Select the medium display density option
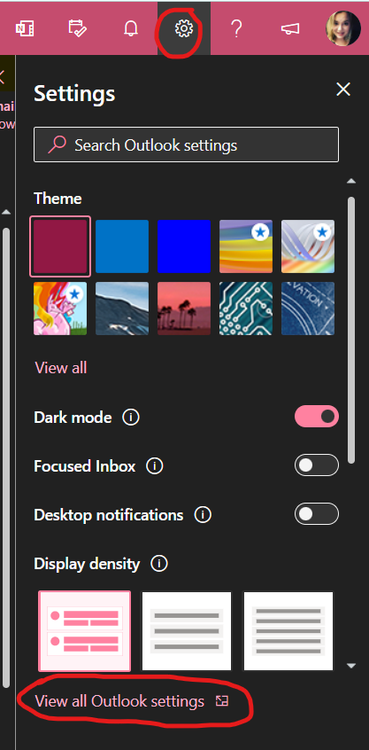The image size is (369, 750). (x=186, y=631)
